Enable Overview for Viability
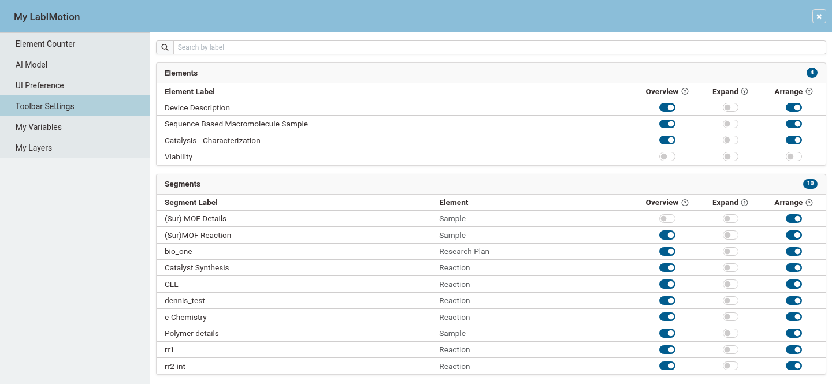 click(667, 156)
